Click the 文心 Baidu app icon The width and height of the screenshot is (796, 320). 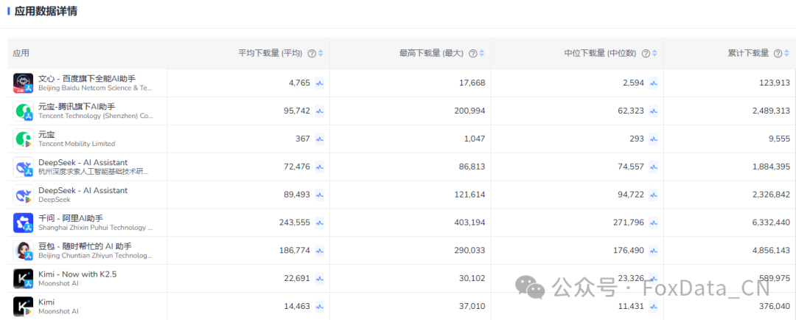(23, 83)
